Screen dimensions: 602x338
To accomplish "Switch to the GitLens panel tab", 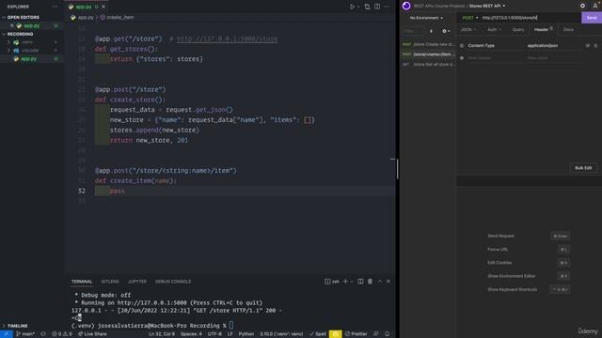I will coord(110,282).
